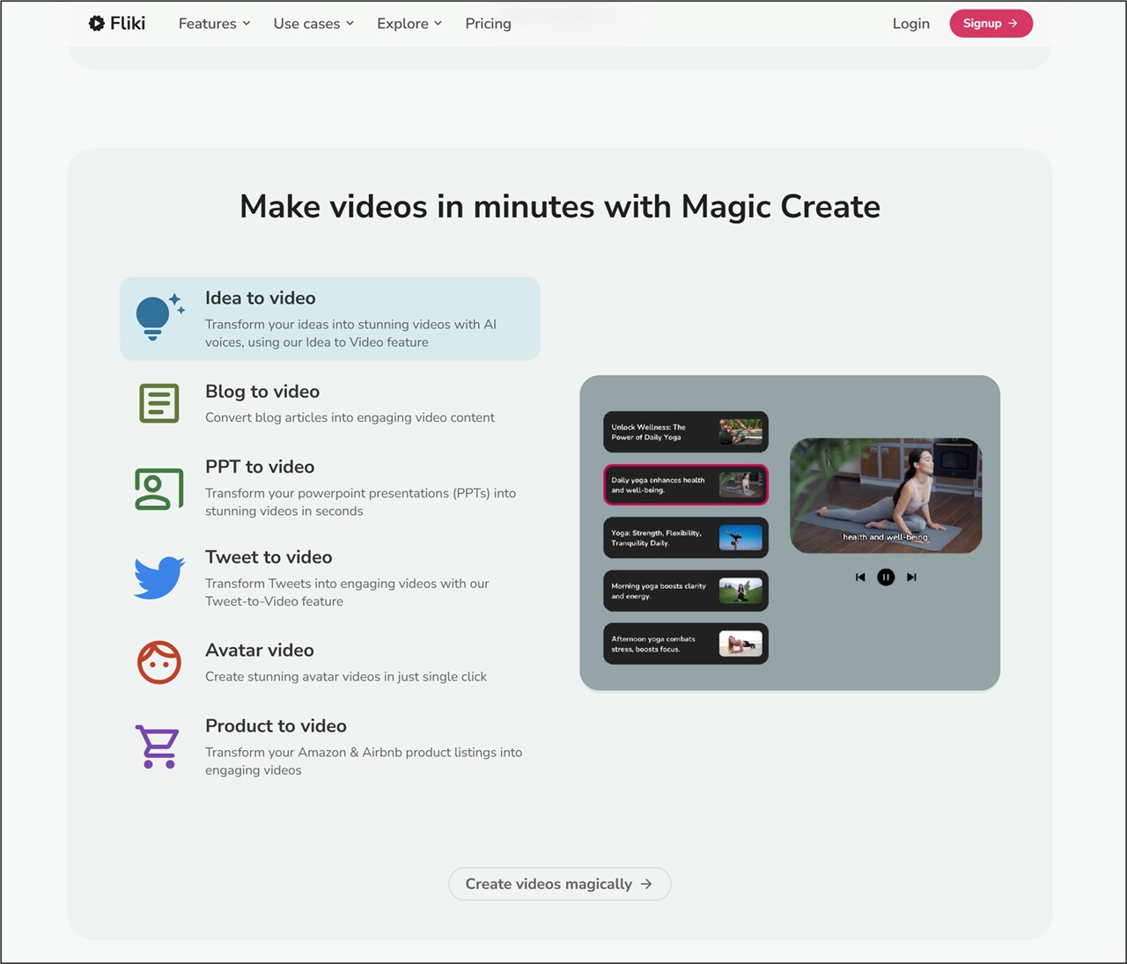Go to the Pricing page
The width and height of the screenshot is (1127, 964).
488,24
